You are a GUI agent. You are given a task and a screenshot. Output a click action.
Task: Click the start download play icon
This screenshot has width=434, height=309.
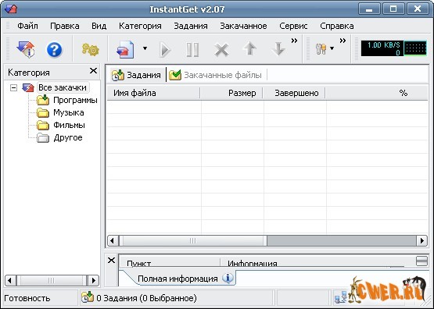click(x=165, y=50)
